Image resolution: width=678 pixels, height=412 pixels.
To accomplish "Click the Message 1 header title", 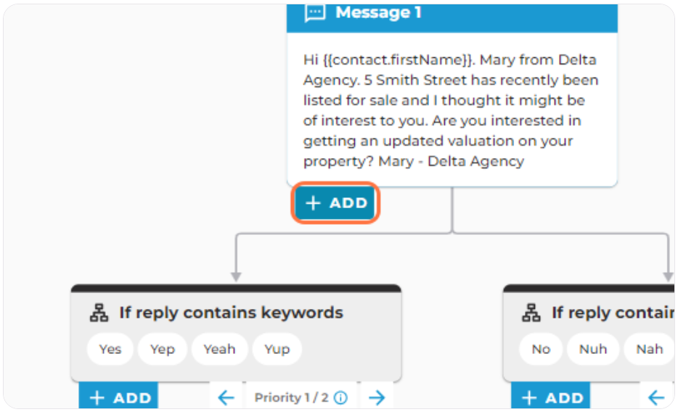I will tap(378, 12).
